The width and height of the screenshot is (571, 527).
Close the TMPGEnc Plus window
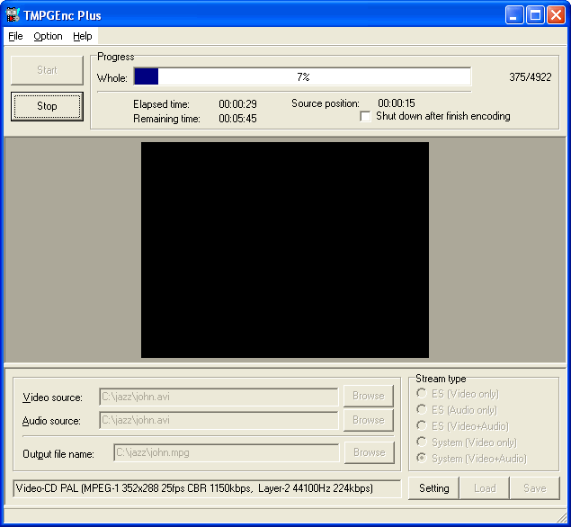(556, 15)
